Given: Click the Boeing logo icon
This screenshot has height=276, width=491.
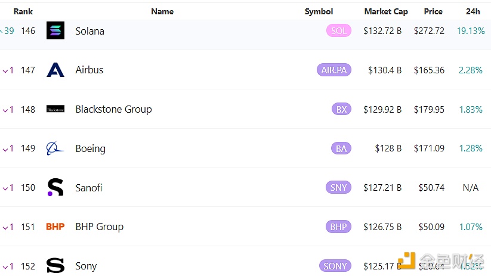Looking at the screenshot, I should tap(55, 148).
